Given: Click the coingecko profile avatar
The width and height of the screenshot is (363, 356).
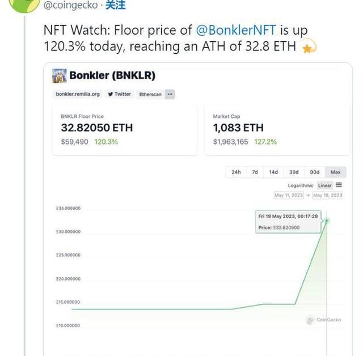Looking at the screenshot, I should [x=25, y=5].
